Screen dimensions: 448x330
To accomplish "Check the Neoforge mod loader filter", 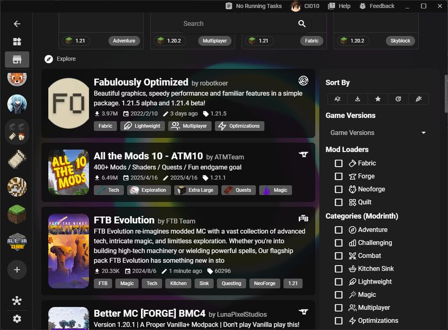I will (x=339, y=189).
